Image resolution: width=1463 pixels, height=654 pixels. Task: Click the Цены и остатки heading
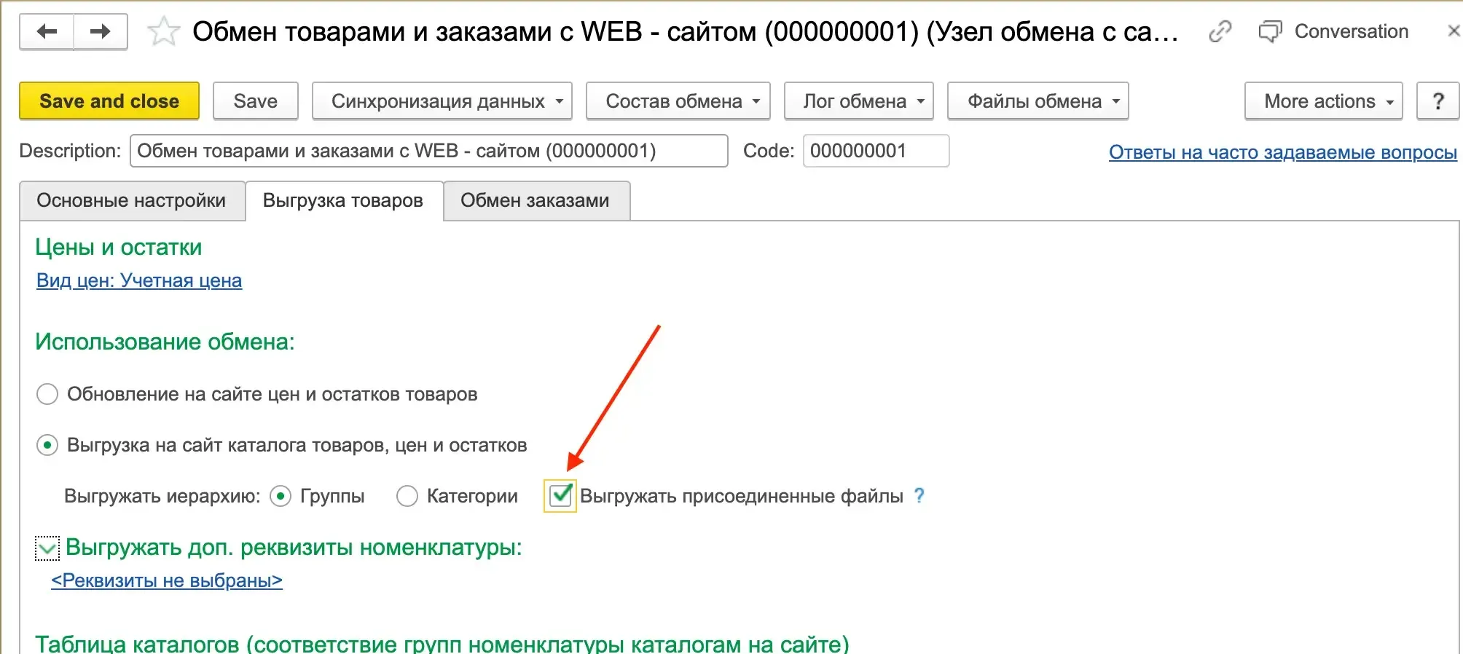point(119,247)
